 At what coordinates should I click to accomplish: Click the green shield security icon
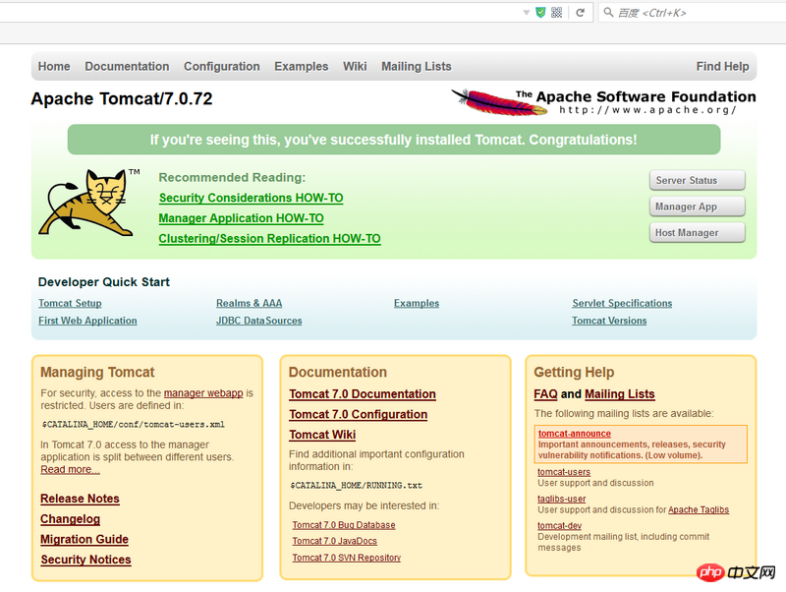tap(540, 12)
